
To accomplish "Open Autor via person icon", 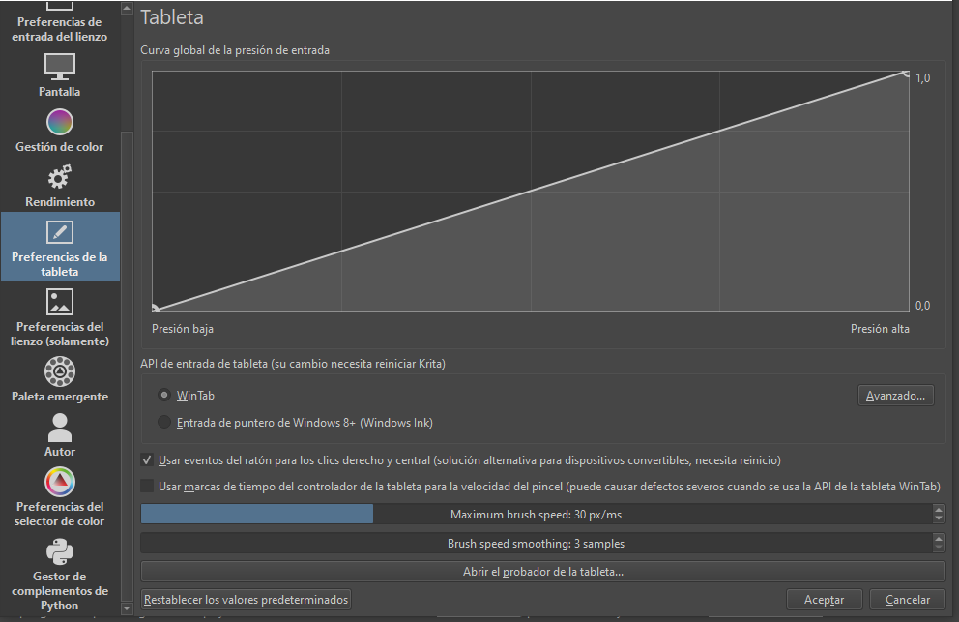I will pos(59,428).
